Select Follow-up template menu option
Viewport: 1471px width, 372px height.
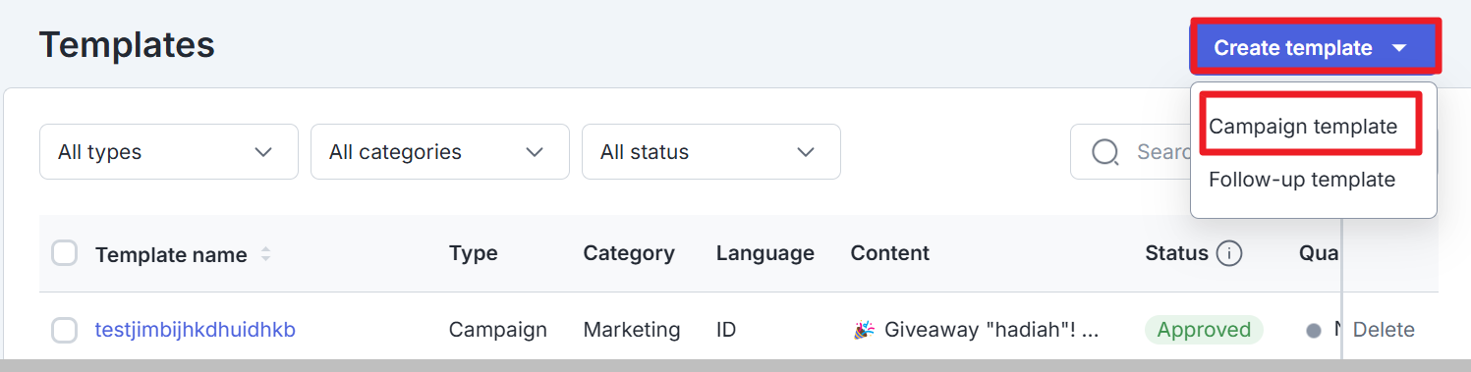pos(1302,180)
